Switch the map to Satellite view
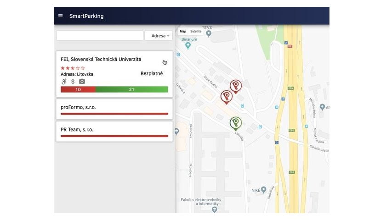 click(196, 32)
